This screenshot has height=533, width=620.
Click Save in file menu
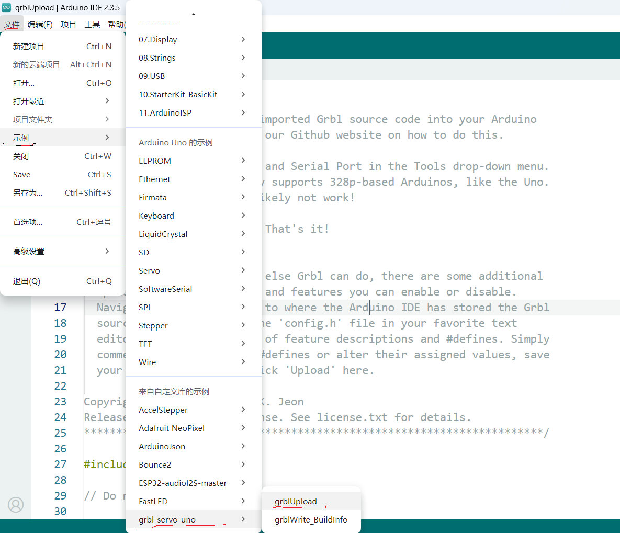62,174
